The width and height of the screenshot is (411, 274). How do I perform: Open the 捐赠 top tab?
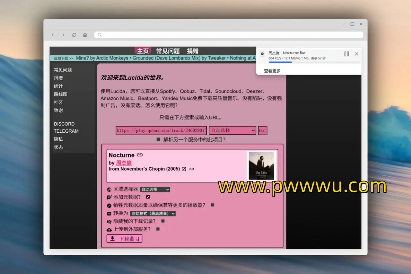(193, 51)
